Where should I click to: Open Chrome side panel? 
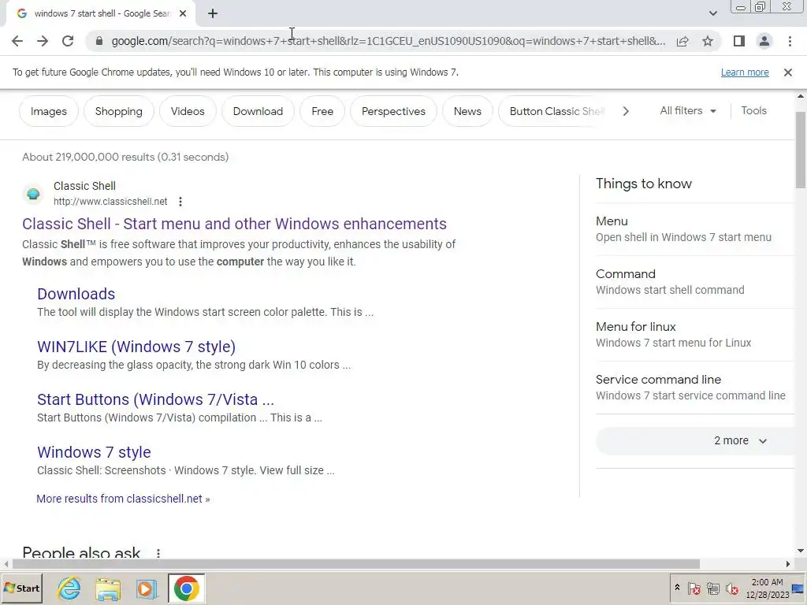[x=739, y=41]
